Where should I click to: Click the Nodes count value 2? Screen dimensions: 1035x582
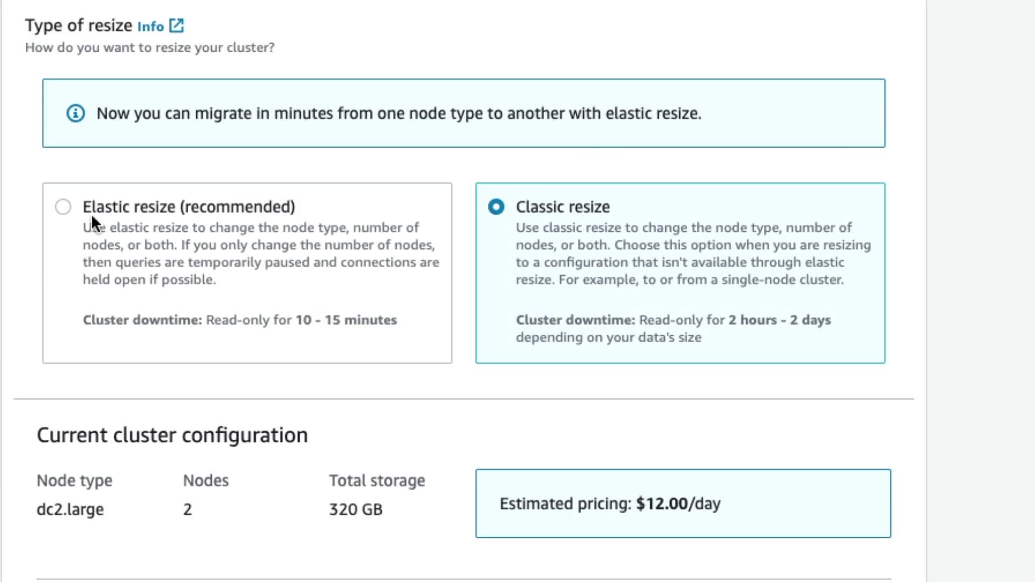(188, 509)
